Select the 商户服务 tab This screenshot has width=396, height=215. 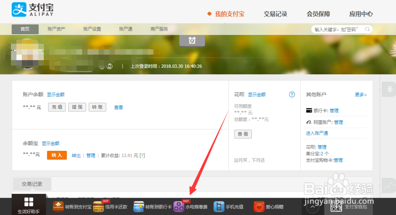(x=159, y=29)
